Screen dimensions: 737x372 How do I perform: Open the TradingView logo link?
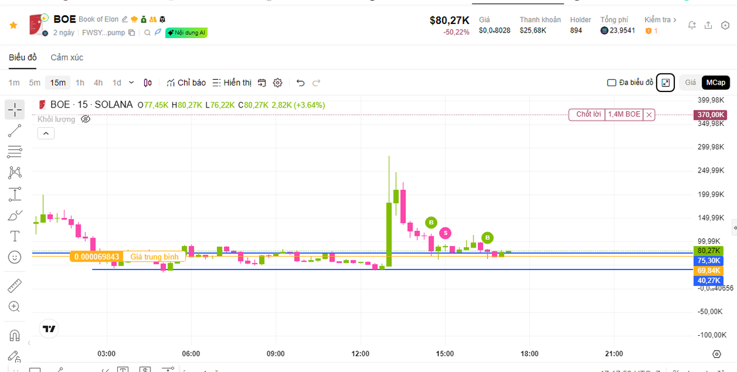pyautogui.click(x=49, y=329)
